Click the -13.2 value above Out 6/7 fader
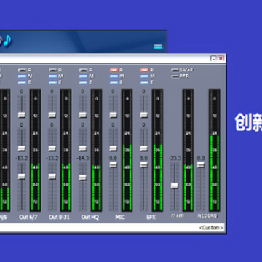 point(22,159)
